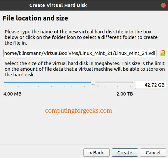This screenshot has height=158, width=168.
Task: Click the first slider tick near minimum
Action: (6, 86)
